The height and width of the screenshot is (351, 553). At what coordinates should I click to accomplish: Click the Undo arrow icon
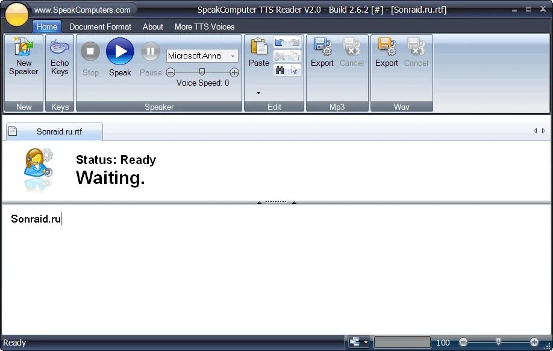(280, 43)
